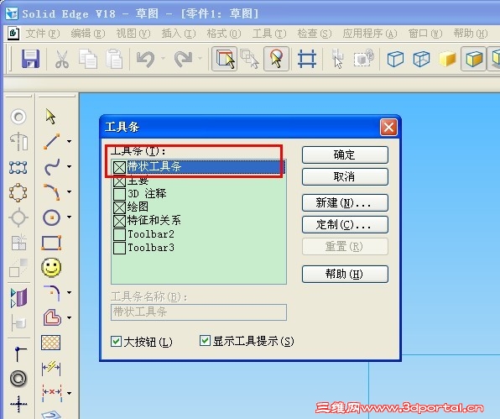Viewport: 500px width, 419px height.
Task: Close the 工具条 dialog
Action: (388, 128)
